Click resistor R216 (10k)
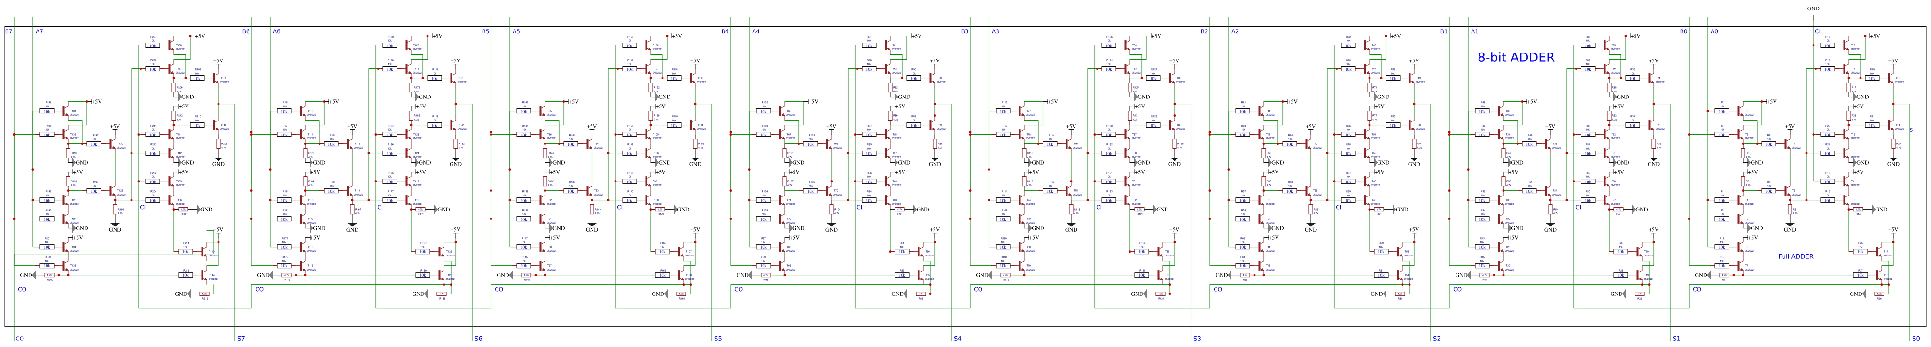The height and width of the screenshot is (347, 1931). coord(185,275)
